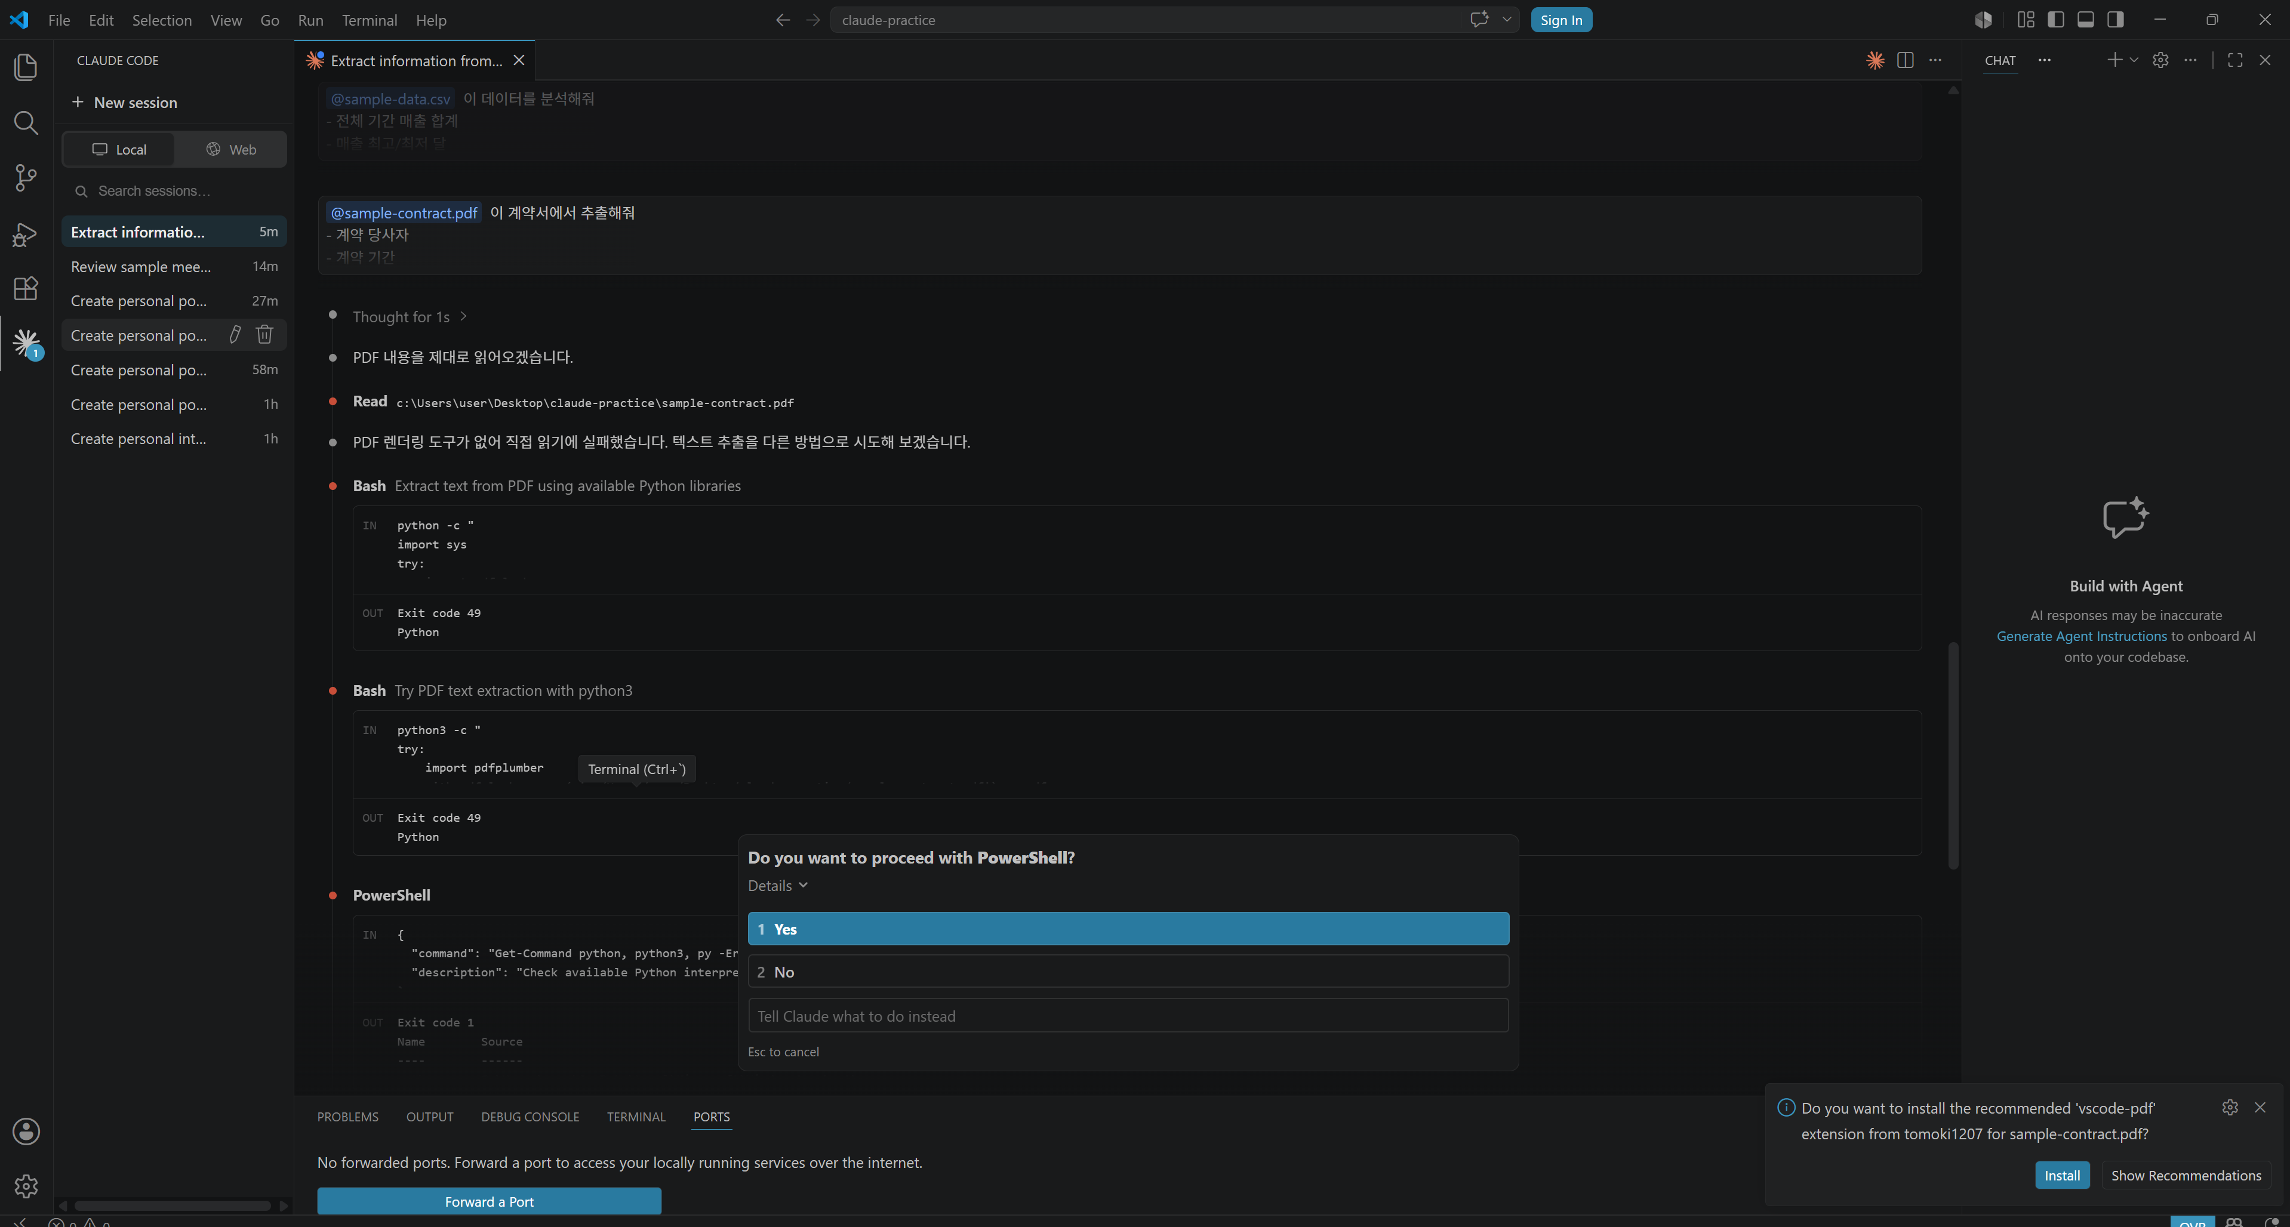Viewport: 2290px width, 1227px height.
Task: Open editor More Actions menu
Action: point(1935,60)
